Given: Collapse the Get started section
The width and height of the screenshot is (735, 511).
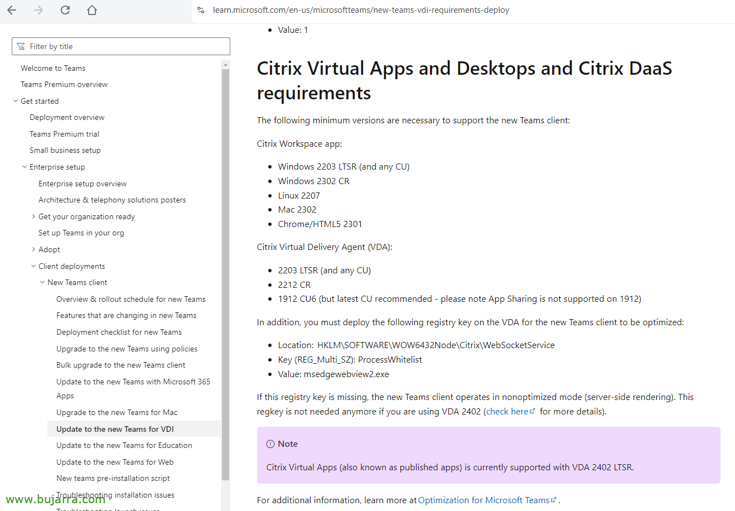Looking at the screenshot, I should [16, 101].
